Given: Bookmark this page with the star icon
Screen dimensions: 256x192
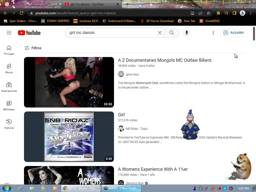Looking at the screenshot, I should 208,13.
